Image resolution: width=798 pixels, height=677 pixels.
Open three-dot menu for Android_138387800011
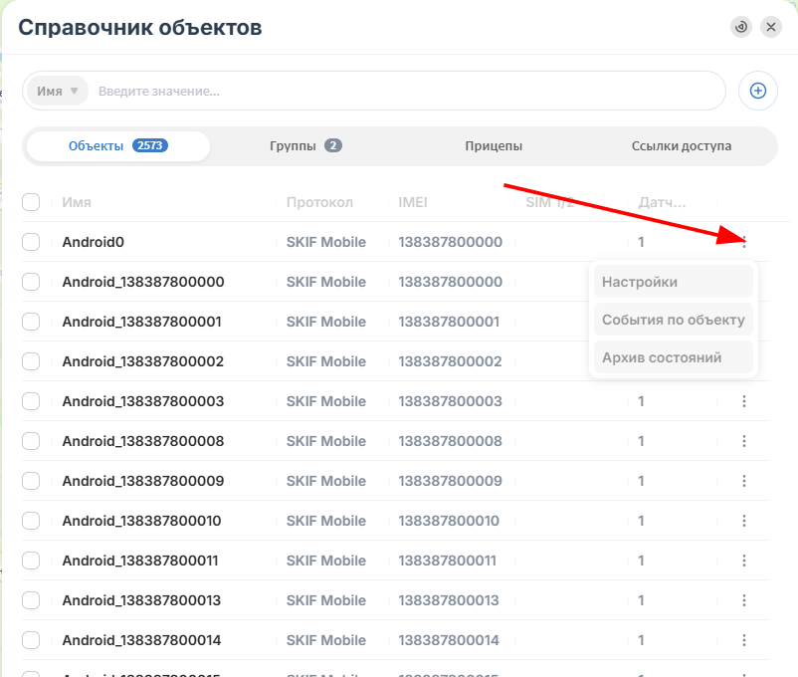[x=744, y=561]
